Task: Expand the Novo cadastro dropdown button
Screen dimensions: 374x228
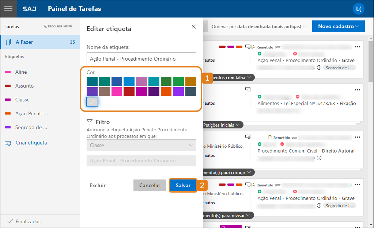Action: [x=339, y=26]
